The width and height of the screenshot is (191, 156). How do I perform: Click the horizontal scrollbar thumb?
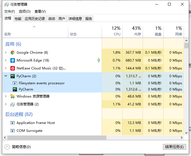57,138
